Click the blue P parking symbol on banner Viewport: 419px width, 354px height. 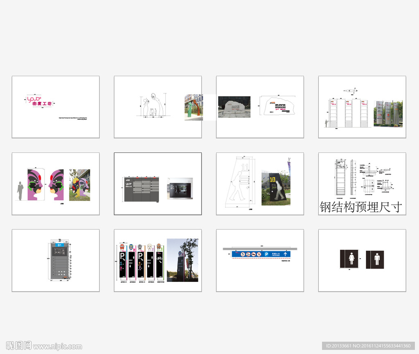click(x=266, y=254)
